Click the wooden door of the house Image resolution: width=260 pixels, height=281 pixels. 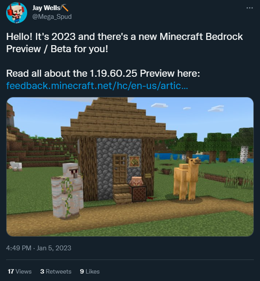[x=120, y=169]
